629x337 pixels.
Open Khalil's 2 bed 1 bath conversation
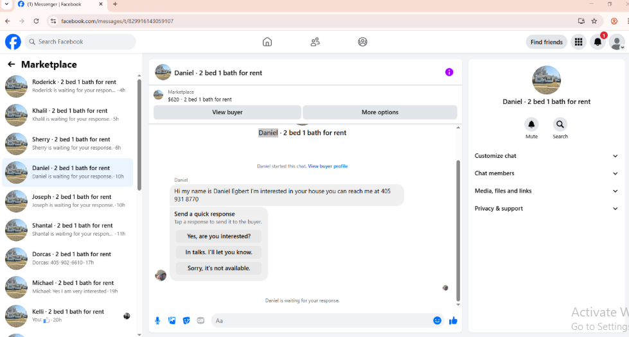click(x=67, y=115)
